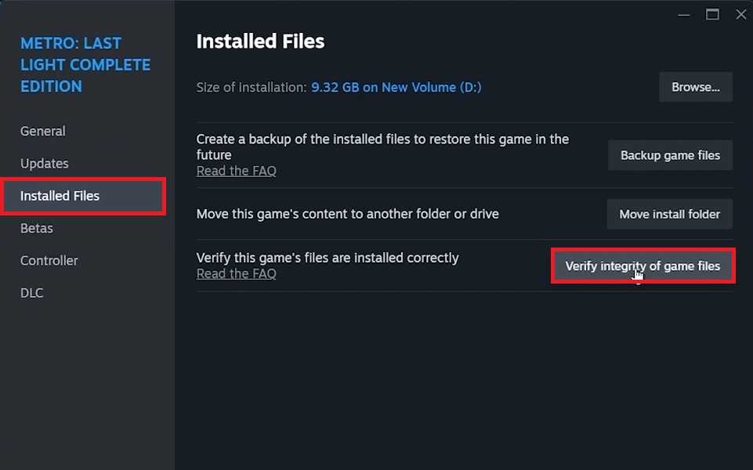Open Read the FAQ link under verify description
The image size is (753, 470).
pyautogui.click(x=237, y=273)
